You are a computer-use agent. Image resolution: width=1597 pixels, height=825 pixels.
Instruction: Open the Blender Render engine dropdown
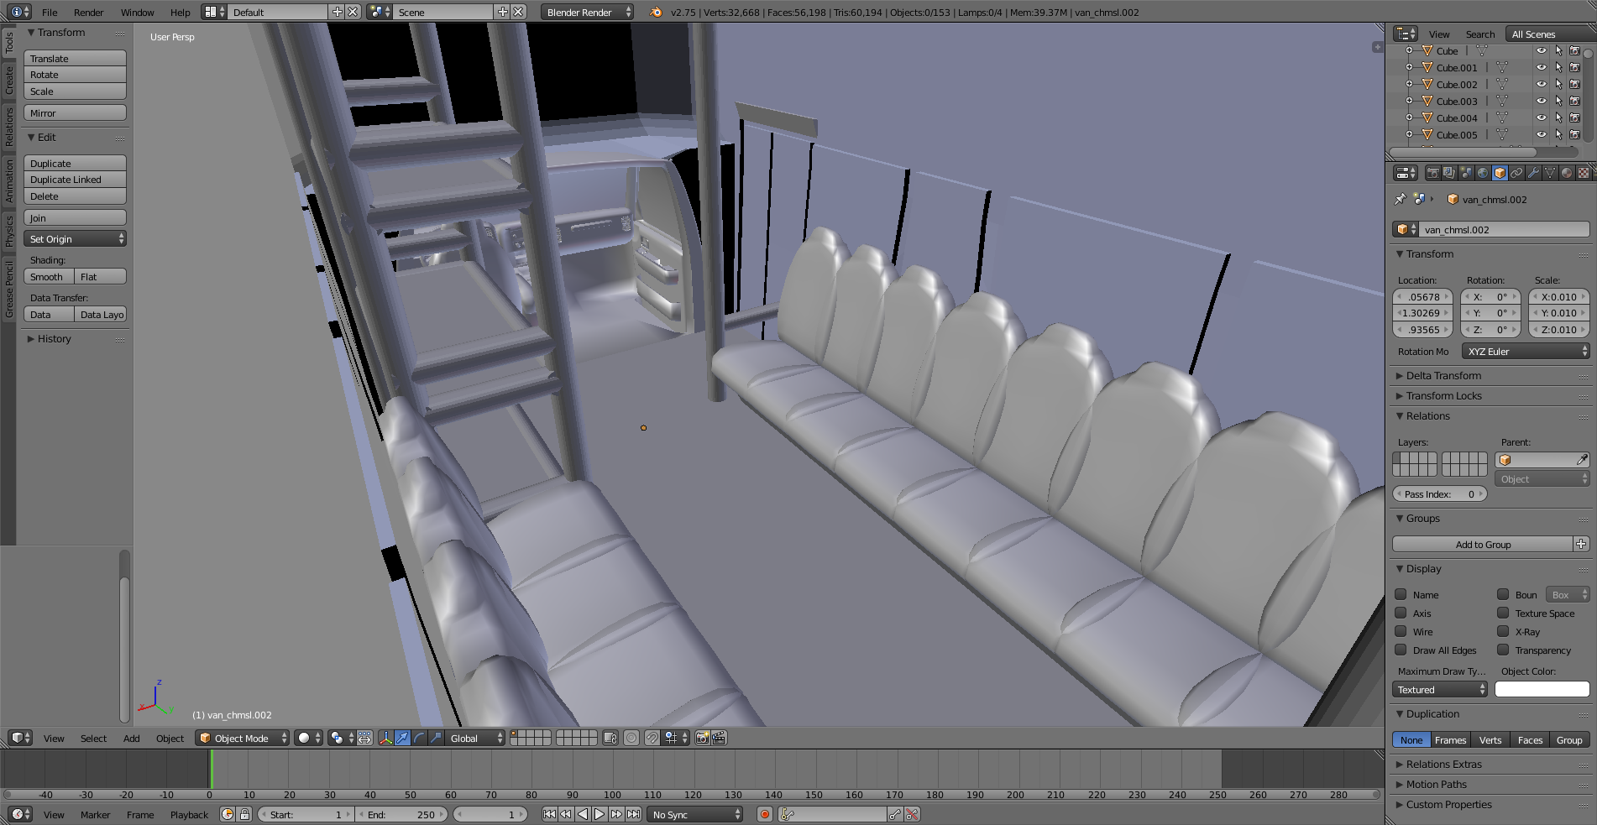pyautogui.click(x=587, y=12)
